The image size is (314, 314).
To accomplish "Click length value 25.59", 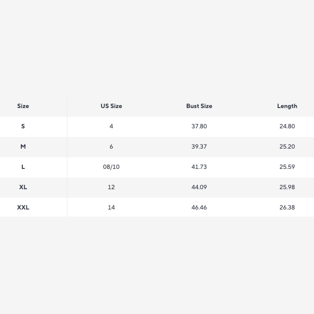I will 287,167.
